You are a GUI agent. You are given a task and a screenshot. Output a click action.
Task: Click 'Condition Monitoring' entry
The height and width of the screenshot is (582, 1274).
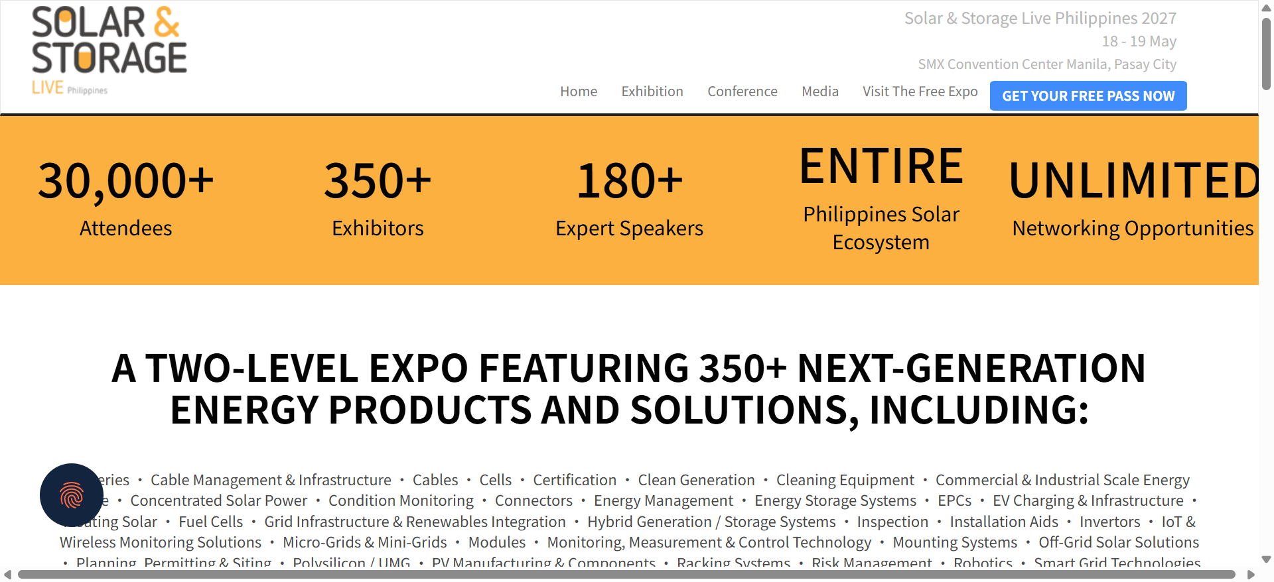401,500
